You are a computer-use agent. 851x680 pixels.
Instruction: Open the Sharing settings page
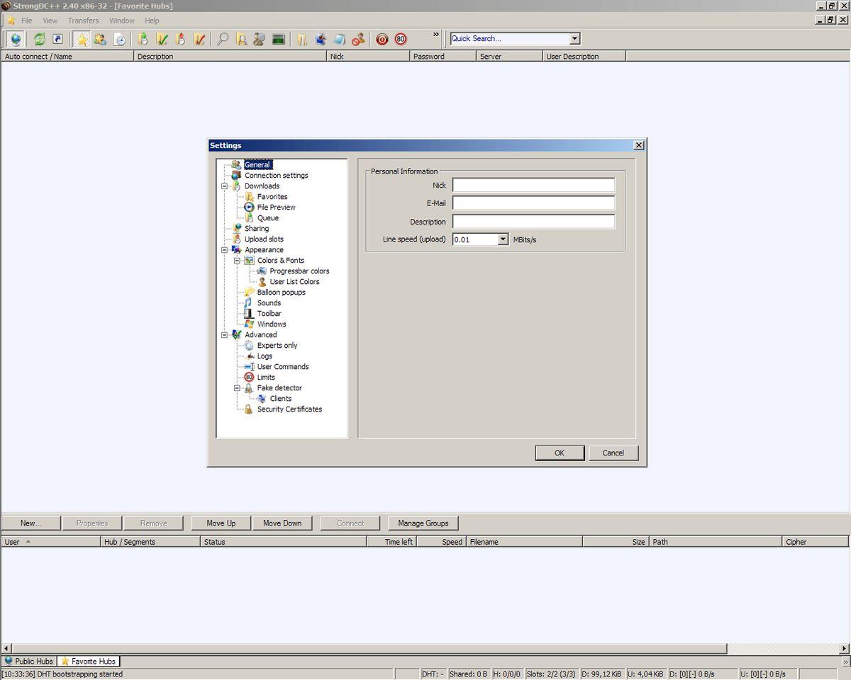coord(256,229)
